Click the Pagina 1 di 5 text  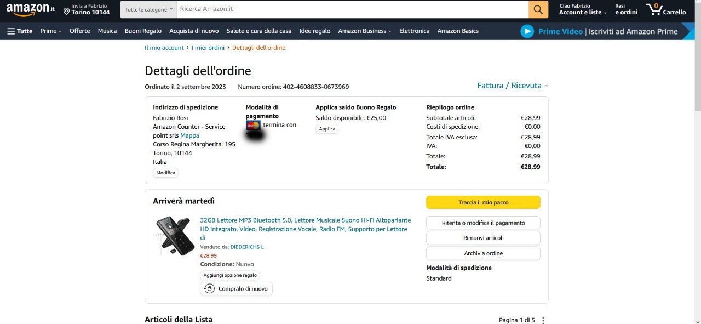[x=517, y=320]
